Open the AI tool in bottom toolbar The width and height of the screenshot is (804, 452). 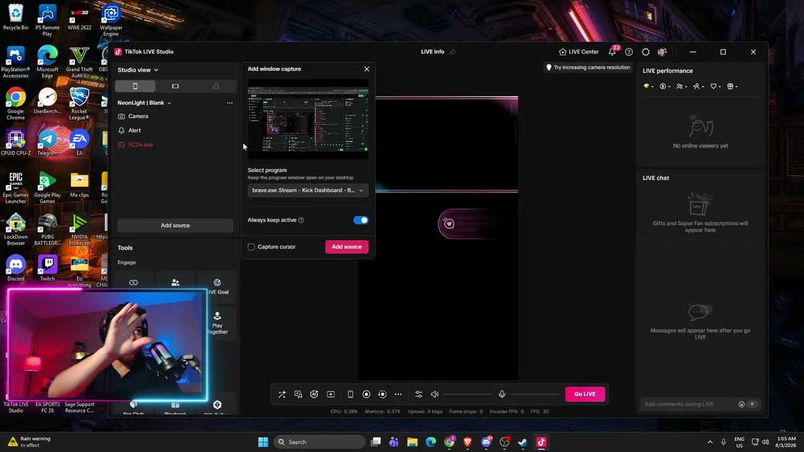tap(314, 394)
